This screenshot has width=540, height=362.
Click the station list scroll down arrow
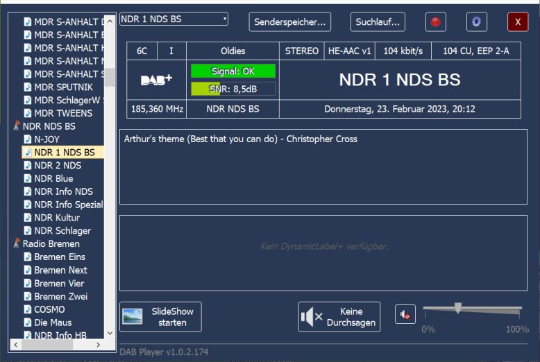[110, 333]
